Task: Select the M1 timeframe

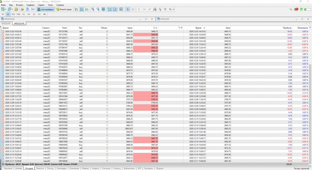Action: tap(3, 14)
